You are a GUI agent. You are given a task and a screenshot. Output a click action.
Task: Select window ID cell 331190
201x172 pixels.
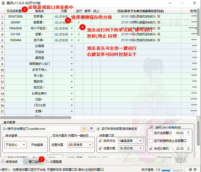pyautogui.click(x=15, y=34)
